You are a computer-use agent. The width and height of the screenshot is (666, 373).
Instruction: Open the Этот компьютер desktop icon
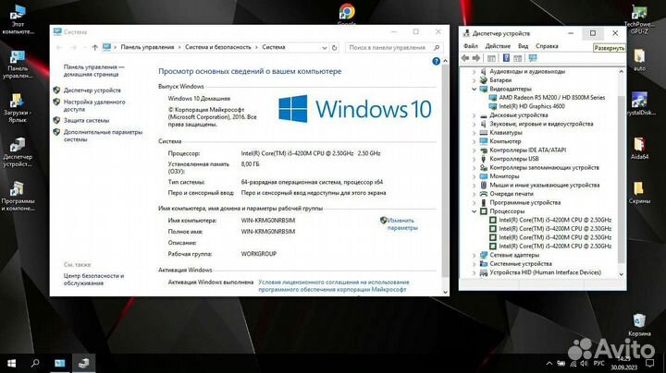click(x=18, y=19)
